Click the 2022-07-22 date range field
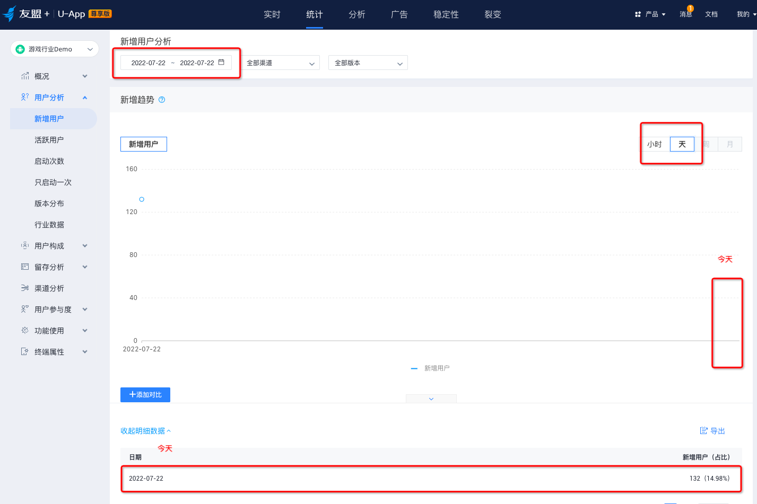This screenshot has height=504, width=757. [x=176, y=63]
